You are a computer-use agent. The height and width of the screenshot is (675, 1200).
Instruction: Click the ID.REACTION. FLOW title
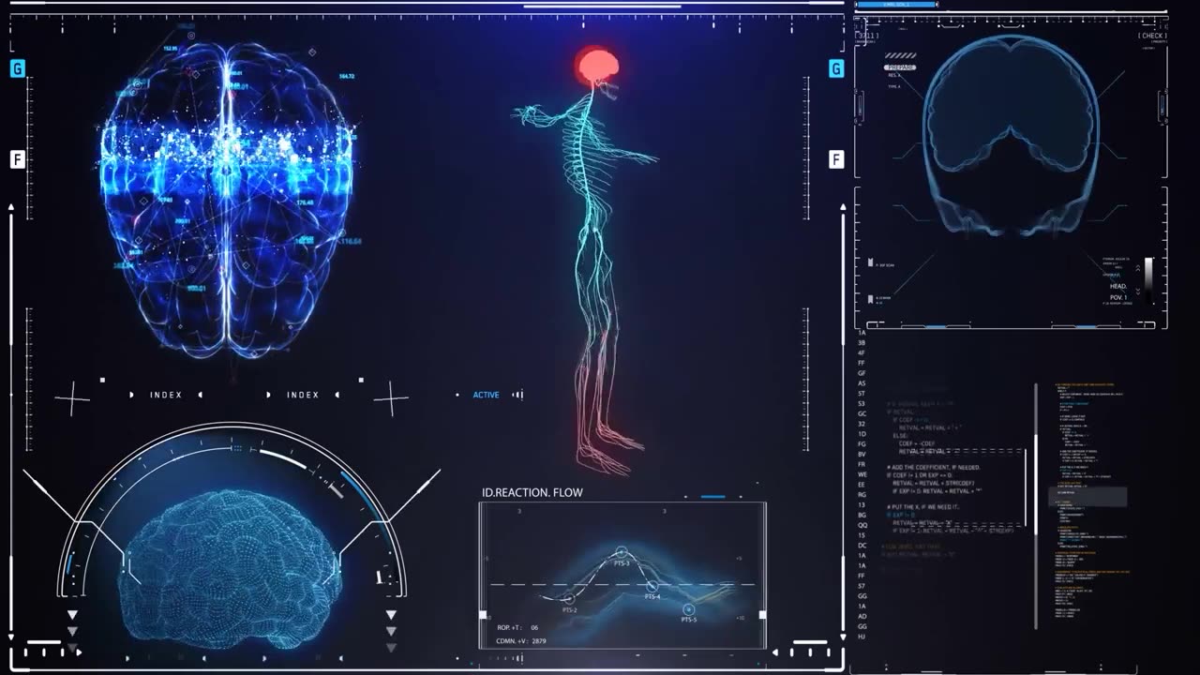(x=532, y=492)
